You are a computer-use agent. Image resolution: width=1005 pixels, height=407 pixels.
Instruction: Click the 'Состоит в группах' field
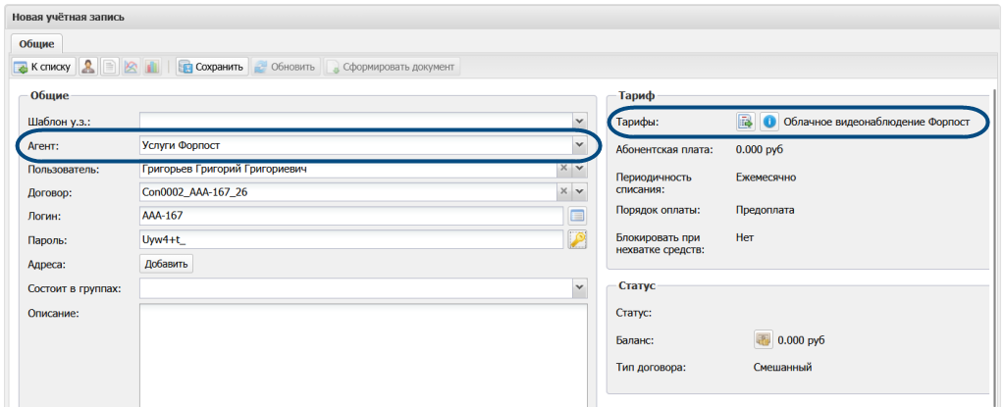pyautogui.click(x=355, y=287)
